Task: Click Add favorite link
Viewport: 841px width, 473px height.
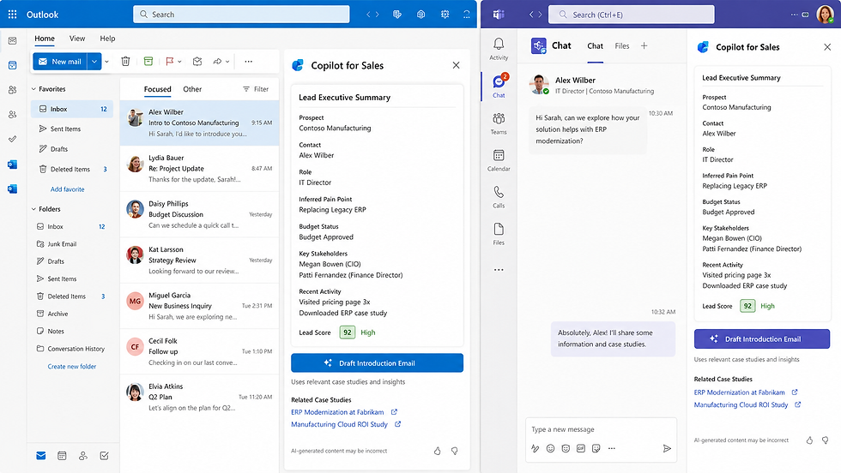Action: click(x=68, y=189)
